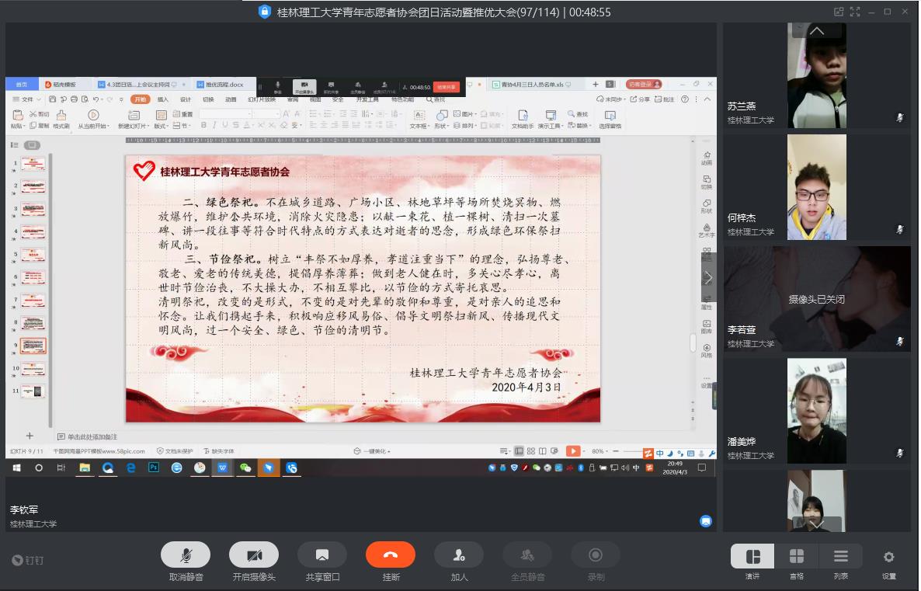921x591 pixels.
Task: Start recording with the 录制 button
Action: (x=596, y=554)
